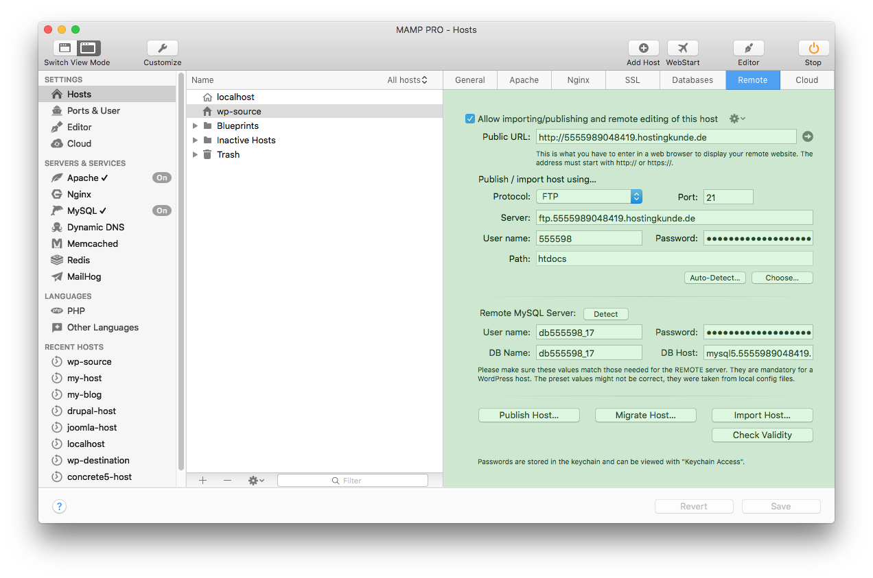This screenshot has height=578, width=873.
Task: Switch to the SSL tab
Action: tap(632, 80)
